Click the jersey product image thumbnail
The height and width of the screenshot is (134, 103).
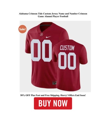pos(55,56)
